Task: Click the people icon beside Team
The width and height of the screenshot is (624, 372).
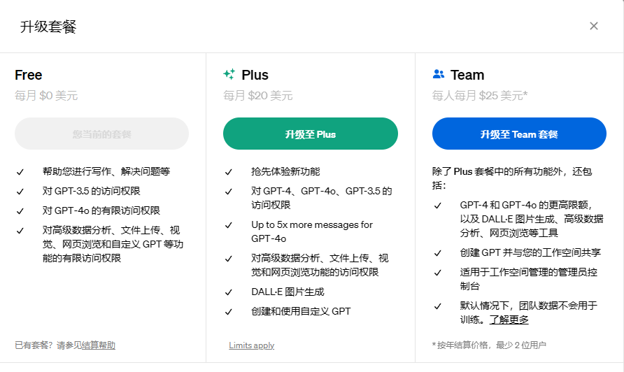Action: [439, 74]
